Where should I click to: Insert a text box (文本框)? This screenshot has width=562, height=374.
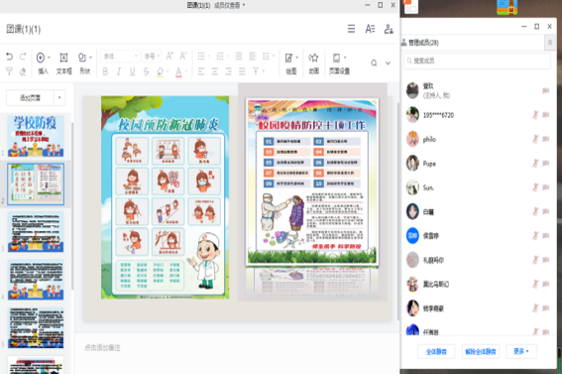pos(63,63)
